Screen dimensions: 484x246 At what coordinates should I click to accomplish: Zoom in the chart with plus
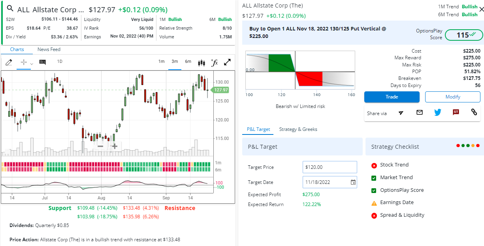[115, 146]
